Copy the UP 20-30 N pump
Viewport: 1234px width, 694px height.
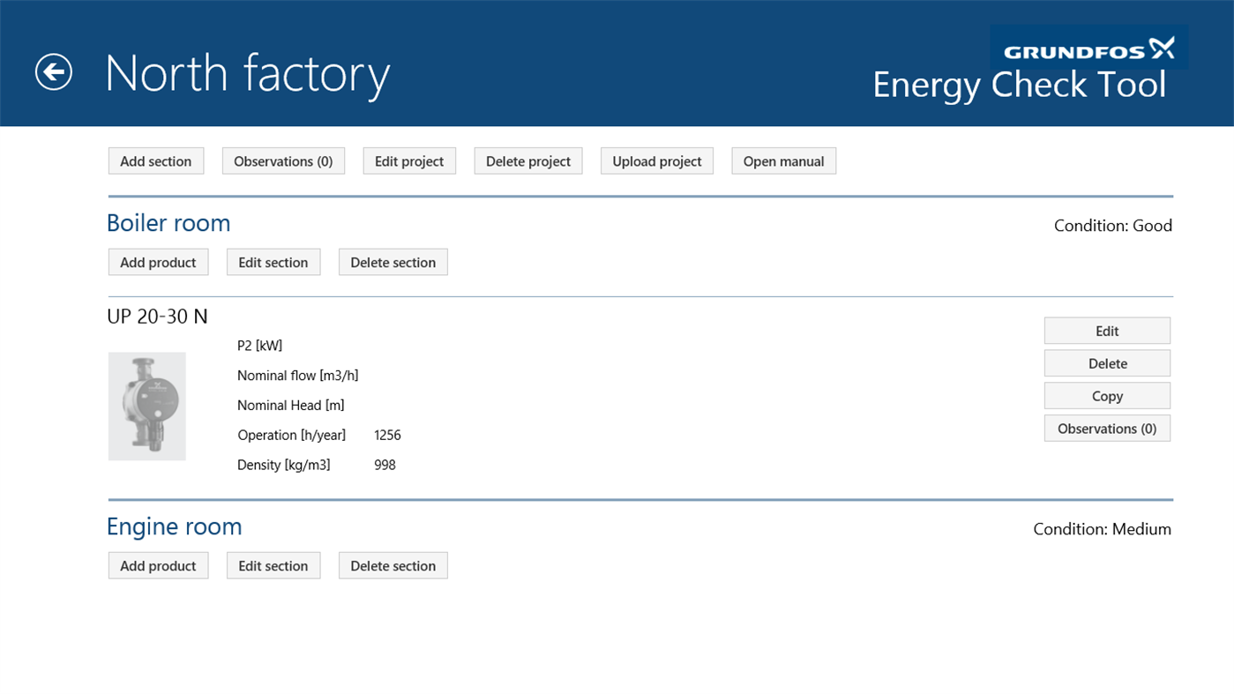point(1107,395)
